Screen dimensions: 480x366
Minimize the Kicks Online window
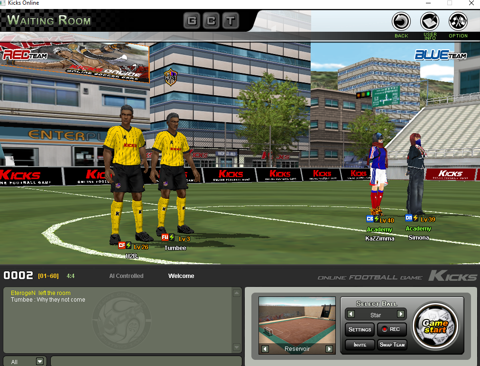428,3
